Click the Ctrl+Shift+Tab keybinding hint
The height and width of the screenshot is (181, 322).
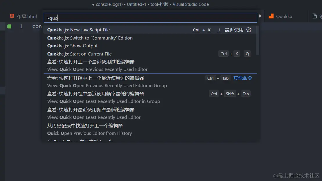pyautogui.click(x=230, y=94)
